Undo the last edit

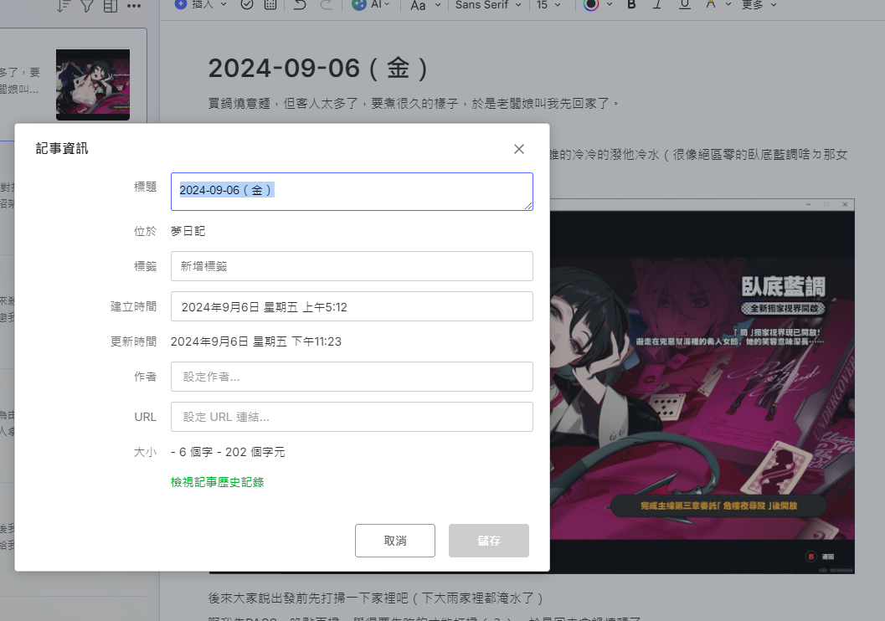pyautogui.click(x=301, y=4)
